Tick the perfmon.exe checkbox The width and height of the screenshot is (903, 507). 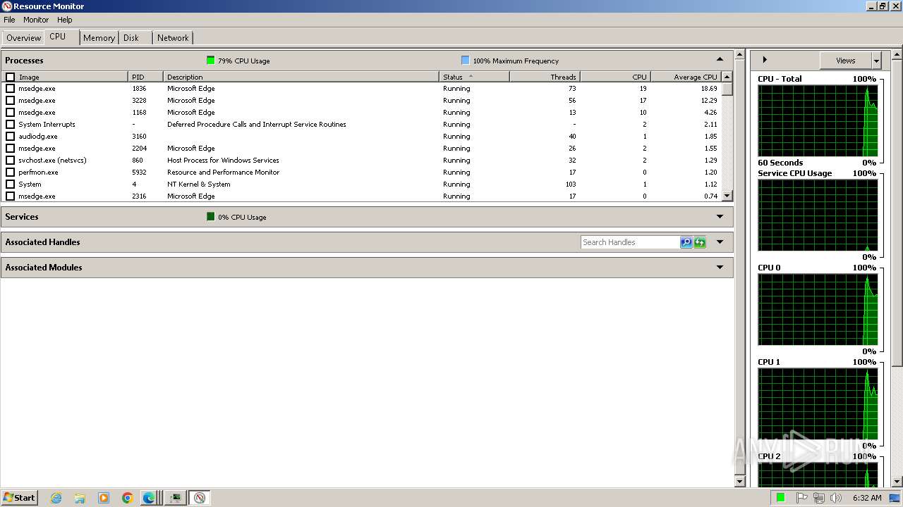coord(10,173)
